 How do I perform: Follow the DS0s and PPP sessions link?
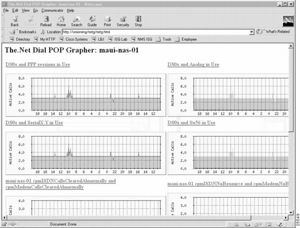[37, 65]
